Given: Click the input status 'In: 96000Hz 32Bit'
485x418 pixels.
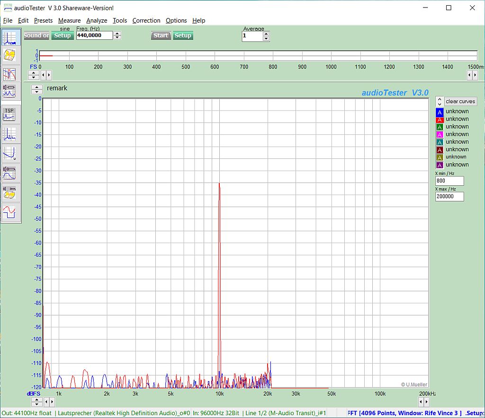Looking at the screenshot, I should tap(216, 413).
